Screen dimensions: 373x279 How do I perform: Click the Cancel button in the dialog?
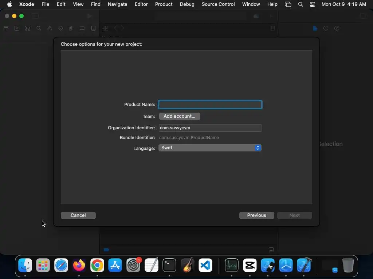click(78, 215)
